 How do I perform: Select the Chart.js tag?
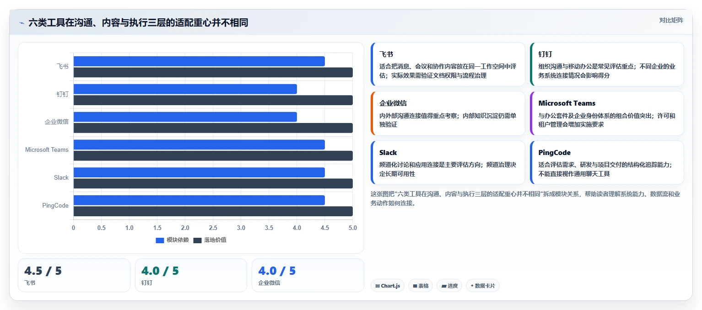(388, 286)
